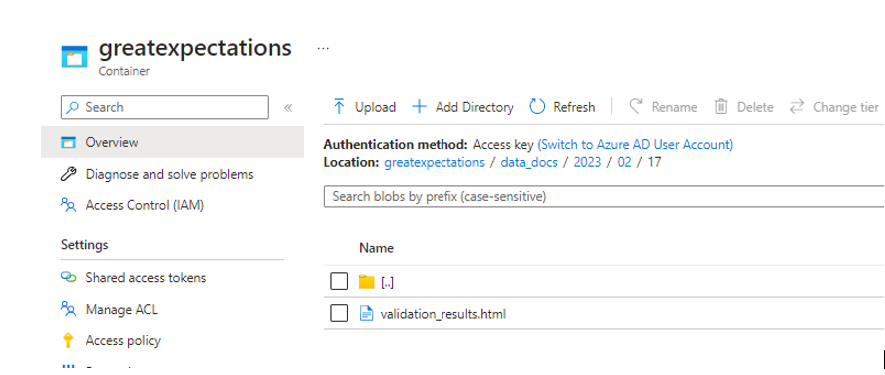Image resolution: width=885 pixels, height=375 pixels.
Task: Click the Refresh label
Action: [x=574, y=107]
